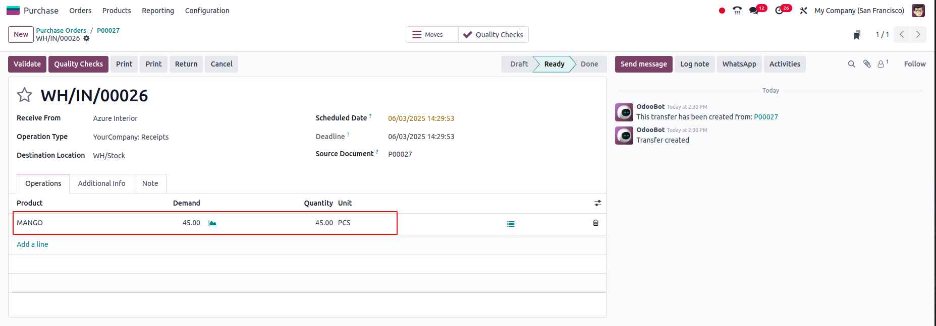
Task: Open the Configuration menu
Action: [x=207, y=11]
